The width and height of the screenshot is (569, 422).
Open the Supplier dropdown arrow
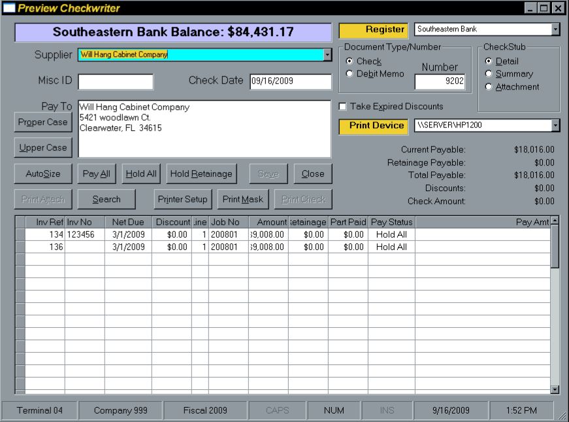pyautogui.click(x=327, y=54)
